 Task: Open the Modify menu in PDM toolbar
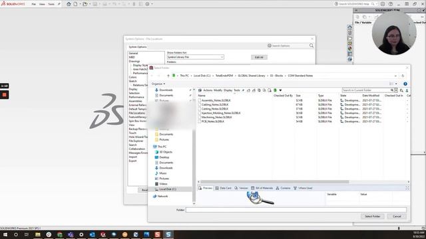pyautogui.click(x=218, y=90)
